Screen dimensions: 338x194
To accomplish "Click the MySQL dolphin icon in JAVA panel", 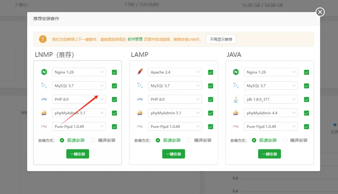I will click(236, 86).
